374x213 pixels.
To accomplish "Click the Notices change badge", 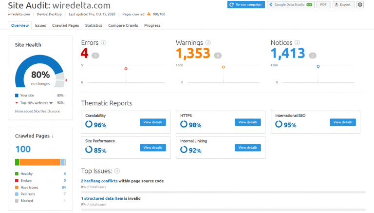I will tap(313, 56).
